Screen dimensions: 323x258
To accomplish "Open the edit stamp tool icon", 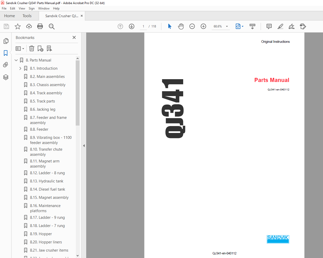I will [303, 26].
